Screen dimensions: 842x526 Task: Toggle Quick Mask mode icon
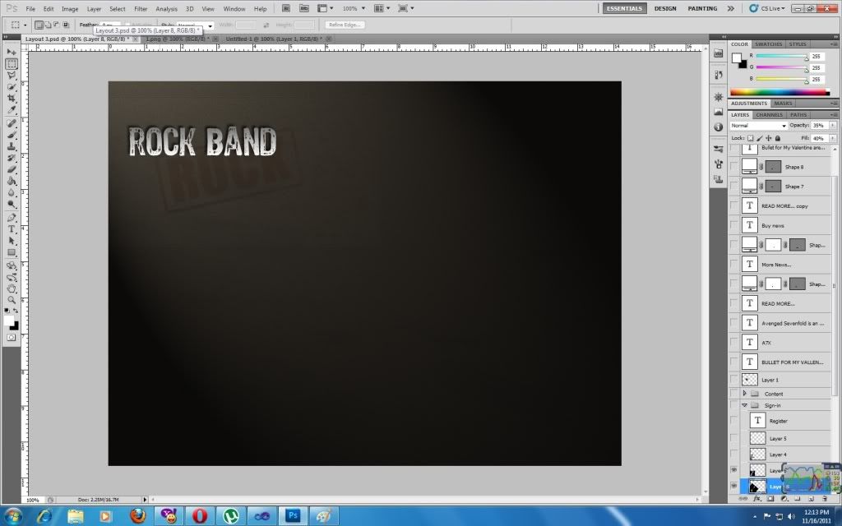pos(12,338)
